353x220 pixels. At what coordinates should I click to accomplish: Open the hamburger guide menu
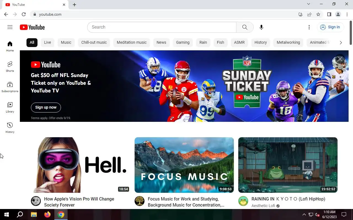[10, 27]
